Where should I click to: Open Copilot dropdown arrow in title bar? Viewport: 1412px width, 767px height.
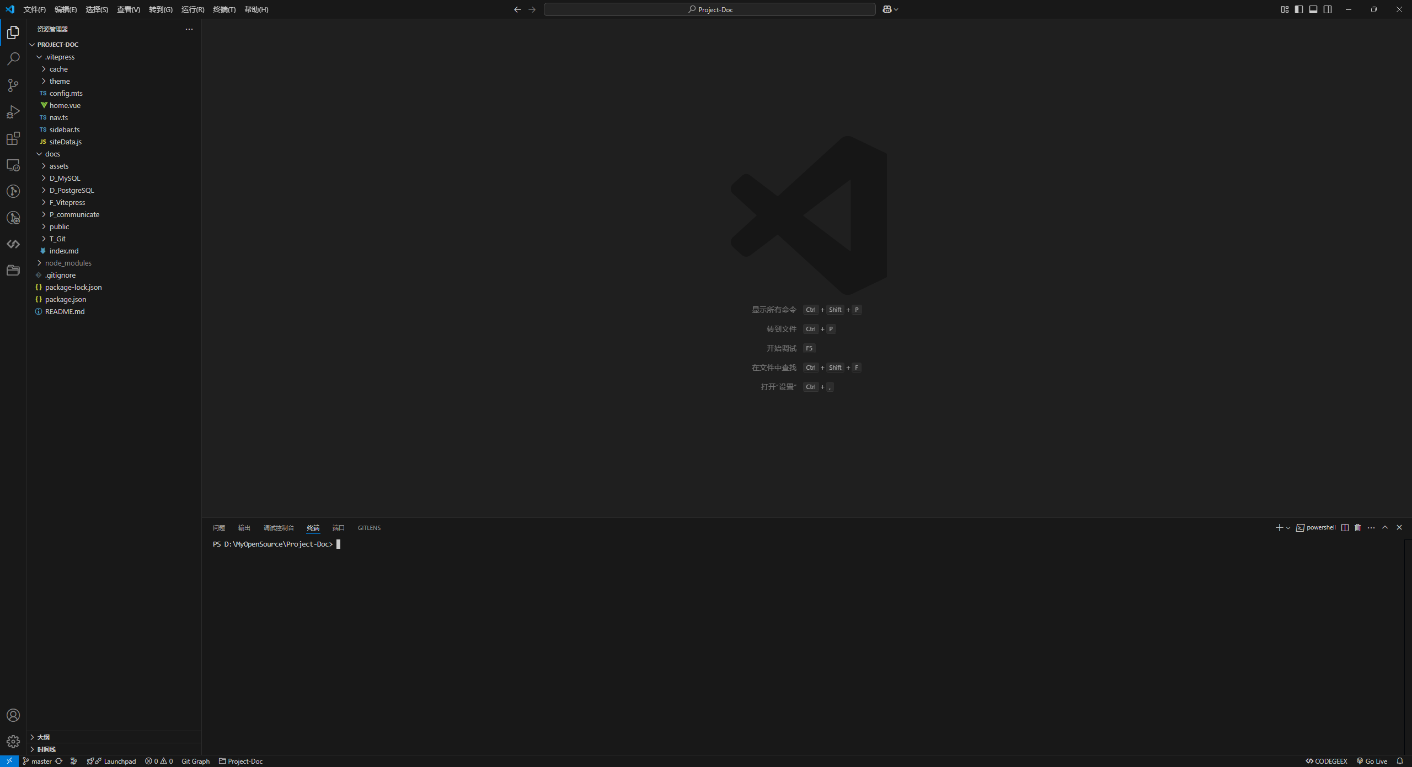click(x=896, y=9)
